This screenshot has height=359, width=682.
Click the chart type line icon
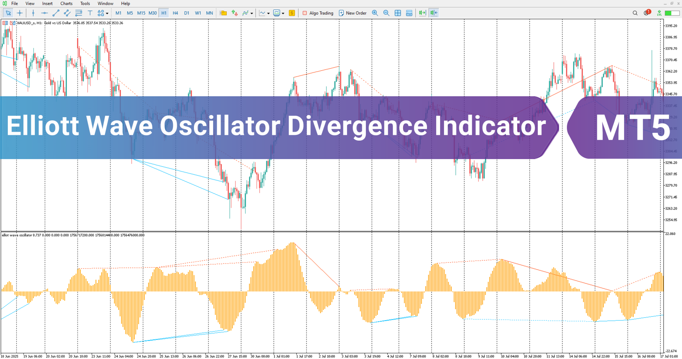pos(262,13)
